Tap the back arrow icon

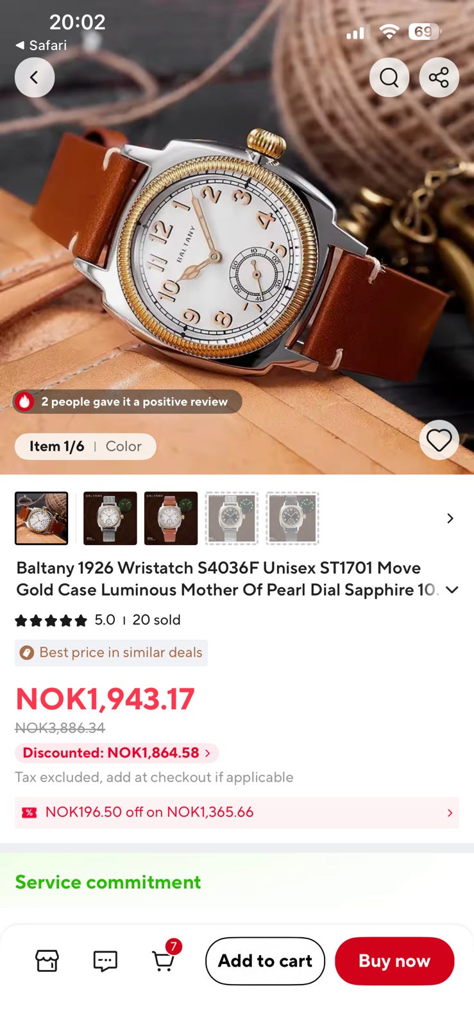[35, 78]
